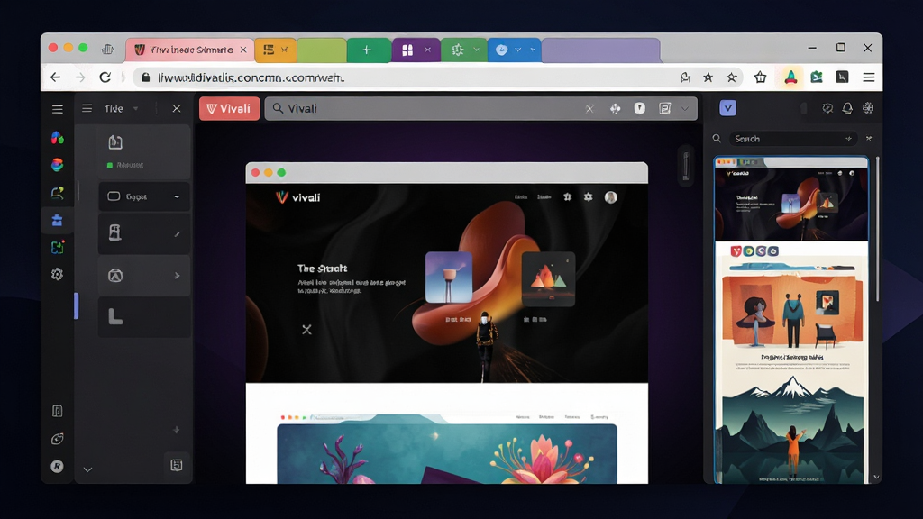Click the dark colorful triangles card

tap(548, 279)
